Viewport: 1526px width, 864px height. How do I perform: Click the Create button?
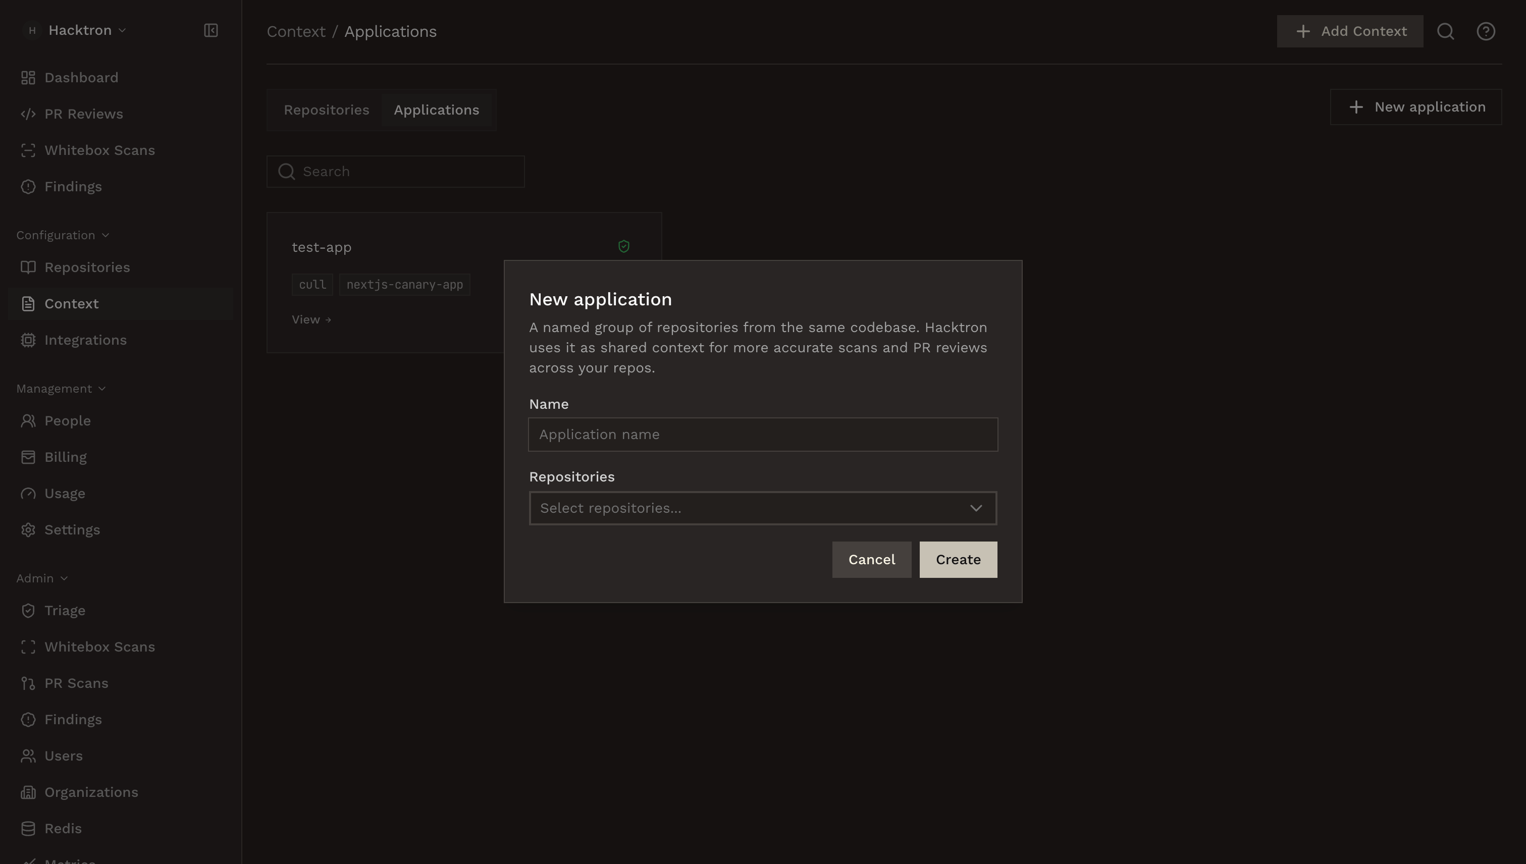point(958,560)
